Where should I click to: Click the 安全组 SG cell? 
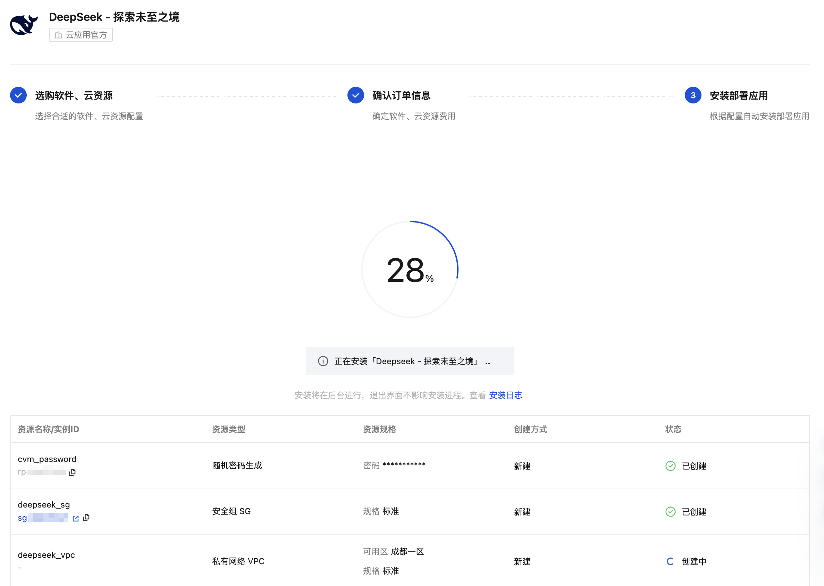pos(231,511)
